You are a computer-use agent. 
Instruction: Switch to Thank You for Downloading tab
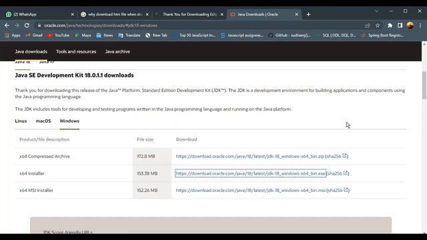pyautogui.click(x=189, y=15)
